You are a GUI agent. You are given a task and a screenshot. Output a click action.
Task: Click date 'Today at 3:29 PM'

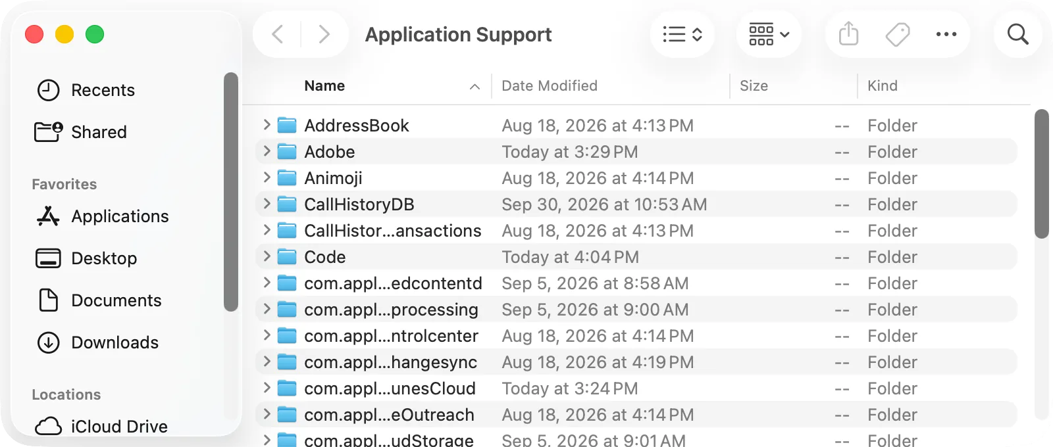pyautogui.click(x=570, y=152)
